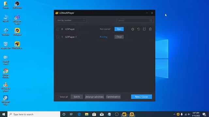Select Google Chrome desktop icon
The width and height of the screenshot is (209, 117).
6,73
